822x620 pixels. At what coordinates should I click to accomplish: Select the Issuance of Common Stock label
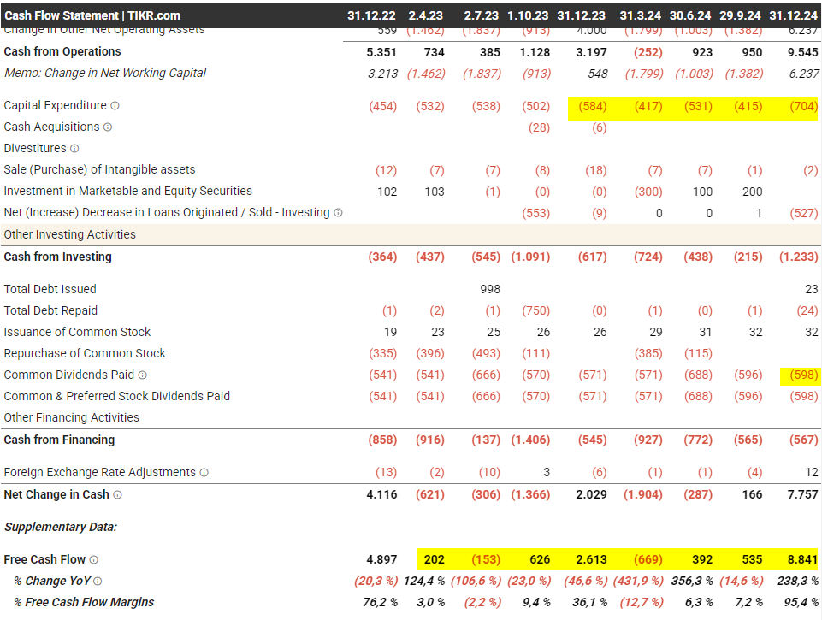click(x=77, y=333)
